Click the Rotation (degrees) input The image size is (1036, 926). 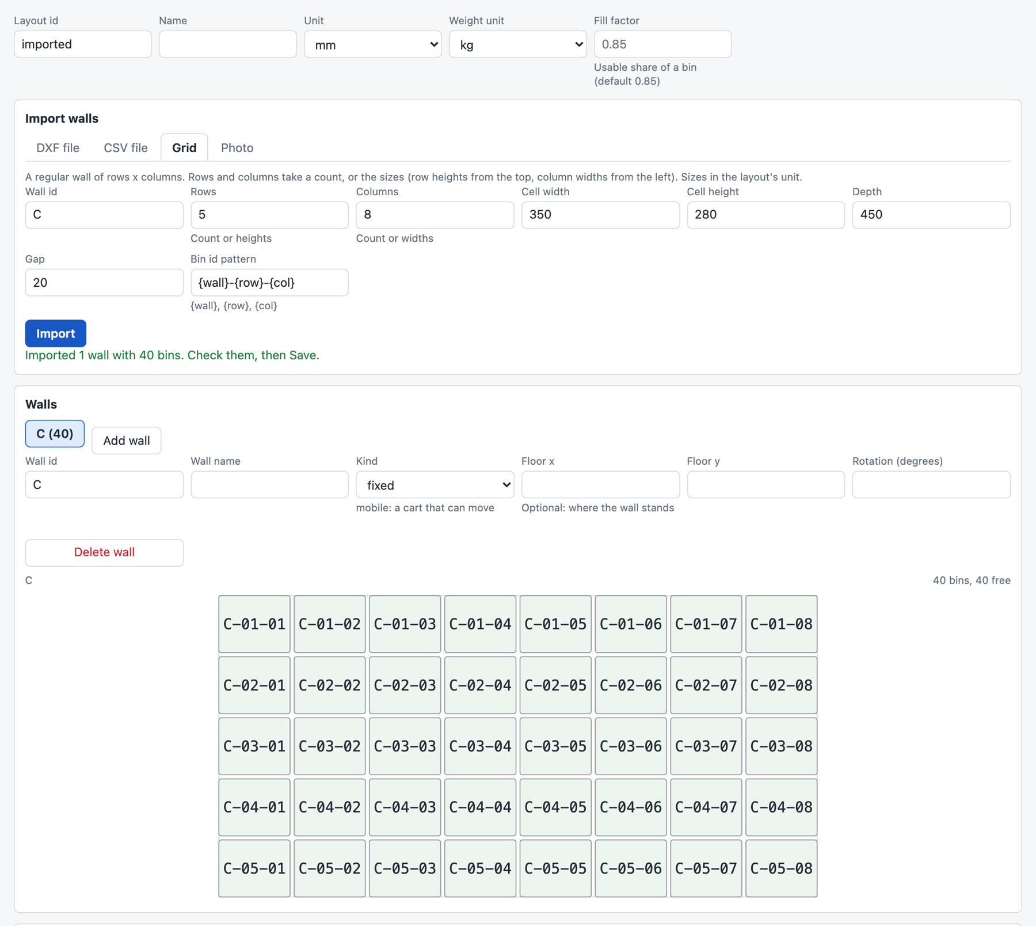pyautogui.click(x=931, y=485)
